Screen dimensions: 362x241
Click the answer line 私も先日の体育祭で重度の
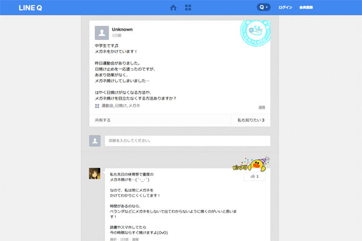tap(132, 174)
